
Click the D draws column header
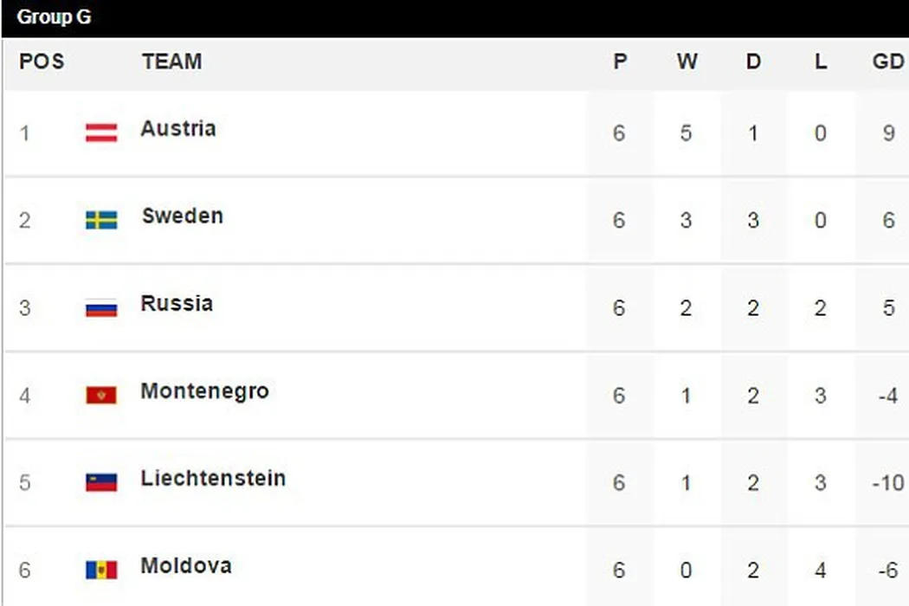pos(753,62)
